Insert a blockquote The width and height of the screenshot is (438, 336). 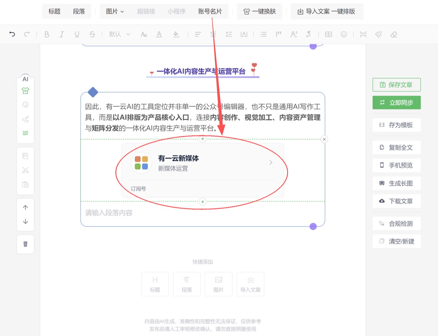click(278, 34)
